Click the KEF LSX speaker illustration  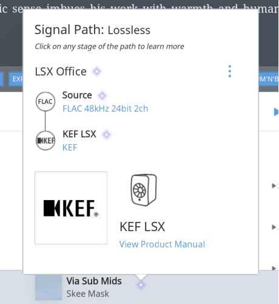(144, 190)
